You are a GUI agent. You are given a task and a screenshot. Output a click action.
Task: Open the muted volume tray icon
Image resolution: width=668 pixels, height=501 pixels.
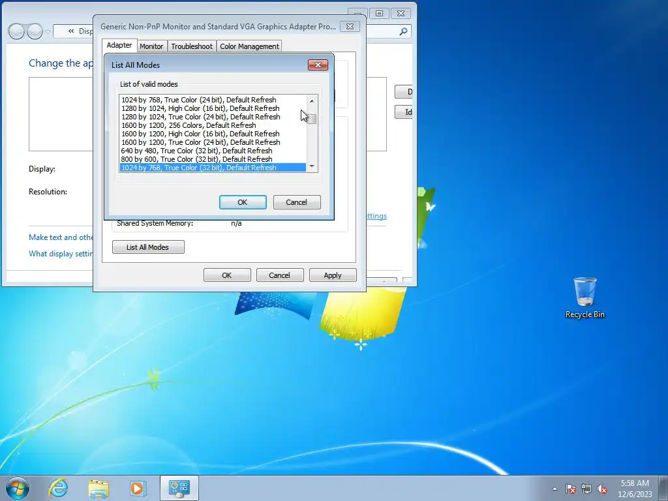click(x=602, y=489)
